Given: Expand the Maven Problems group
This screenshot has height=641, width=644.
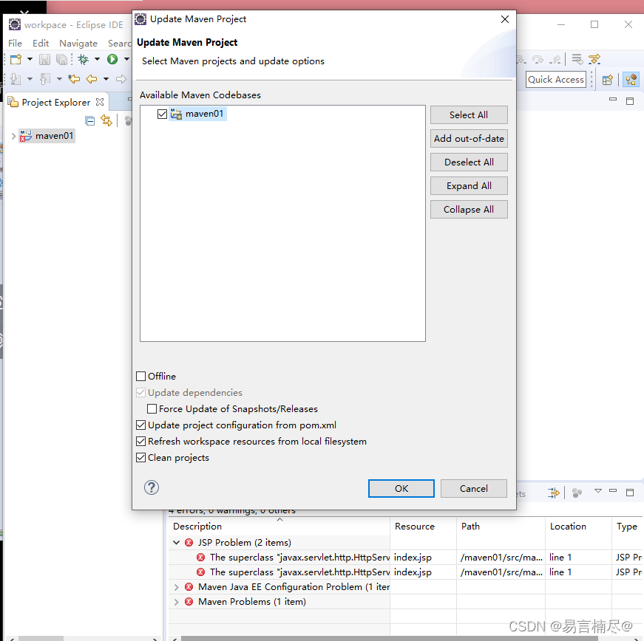Looking at the screenshot, I should [x=176, y=602].
